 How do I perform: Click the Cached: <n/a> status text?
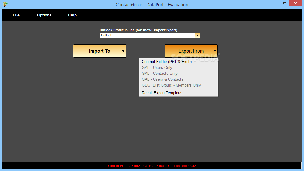pos(155,166)
